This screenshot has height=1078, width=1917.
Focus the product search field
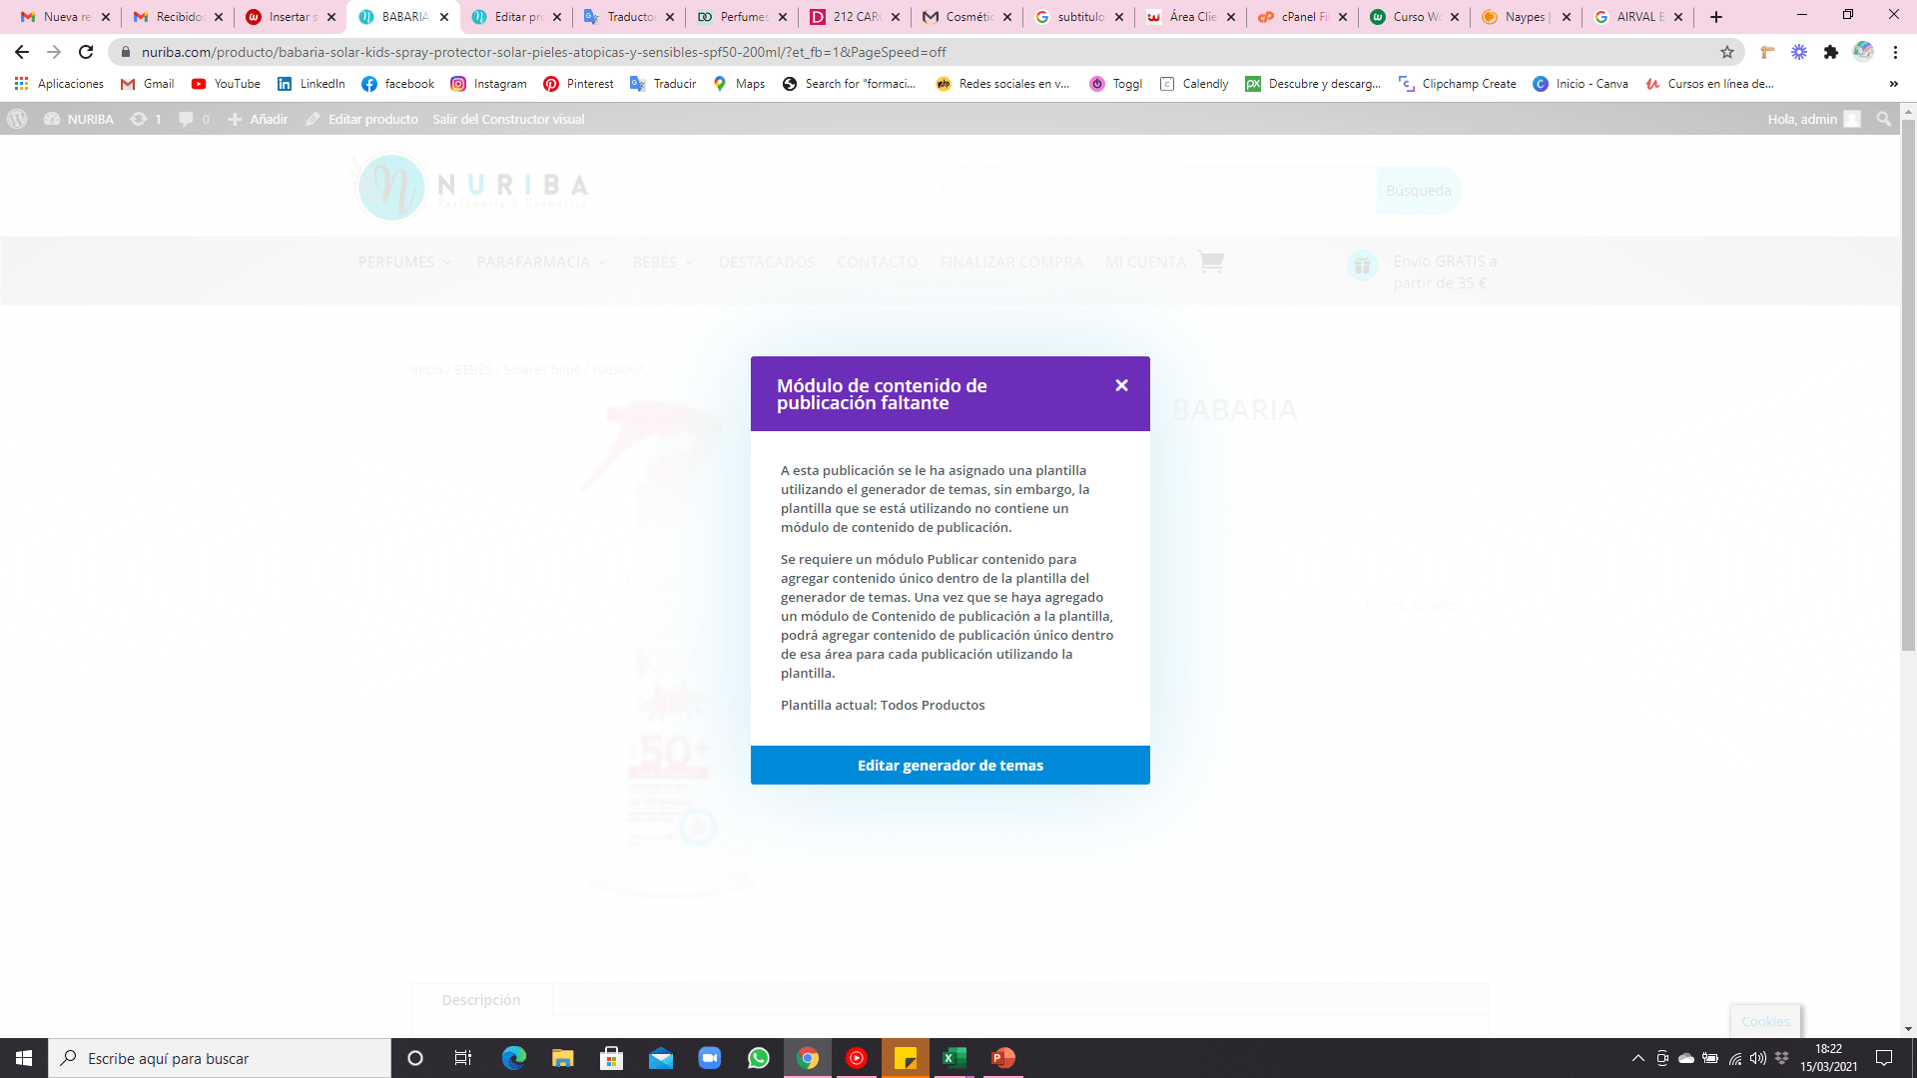[1160, 191]
